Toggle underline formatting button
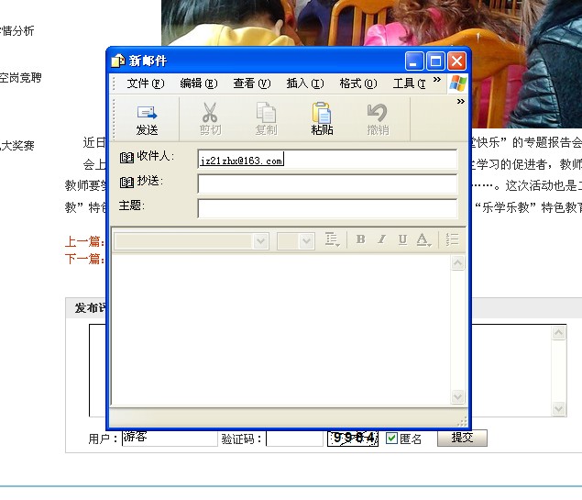582x500 pixels. tap(402, 239)
